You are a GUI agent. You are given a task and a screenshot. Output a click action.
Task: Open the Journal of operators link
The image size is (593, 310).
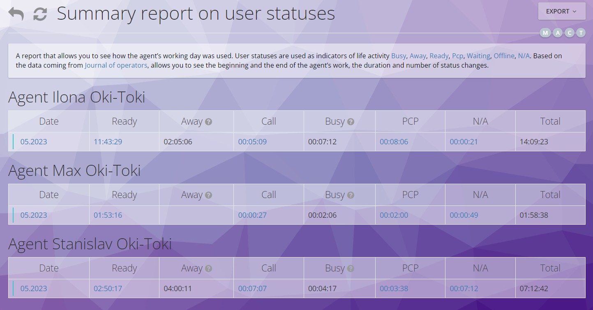pos(116,65)
